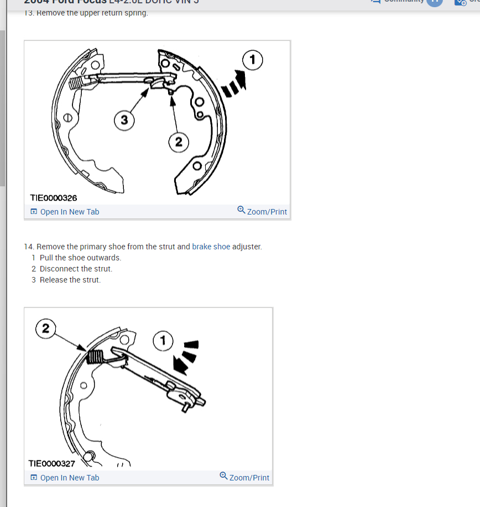This screenshot has height=507, width=480.
Task: Open the Community chat bubble icon
Action: coord(375,2)
